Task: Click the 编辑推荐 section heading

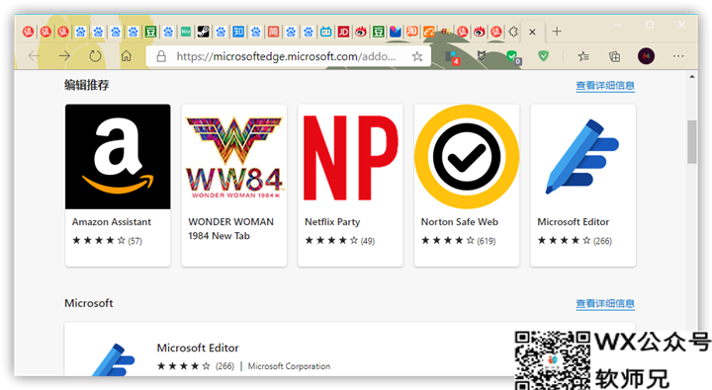Action: pyautogui.click(x=87, y=85)
